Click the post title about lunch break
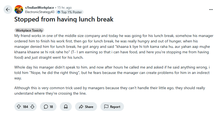217x115 pixels. [x=64, y=19]
